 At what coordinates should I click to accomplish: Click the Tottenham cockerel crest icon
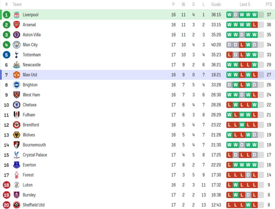click(x=16, y=55)
